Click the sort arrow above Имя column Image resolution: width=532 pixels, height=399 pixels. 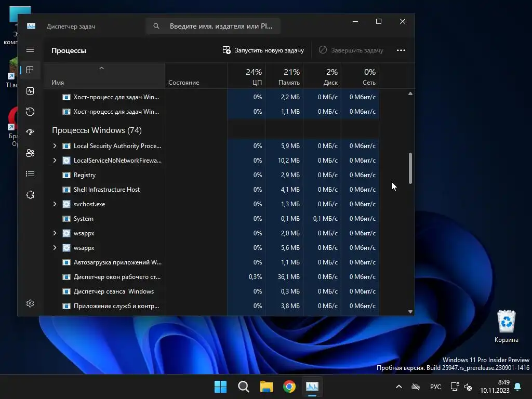[101, 68]
